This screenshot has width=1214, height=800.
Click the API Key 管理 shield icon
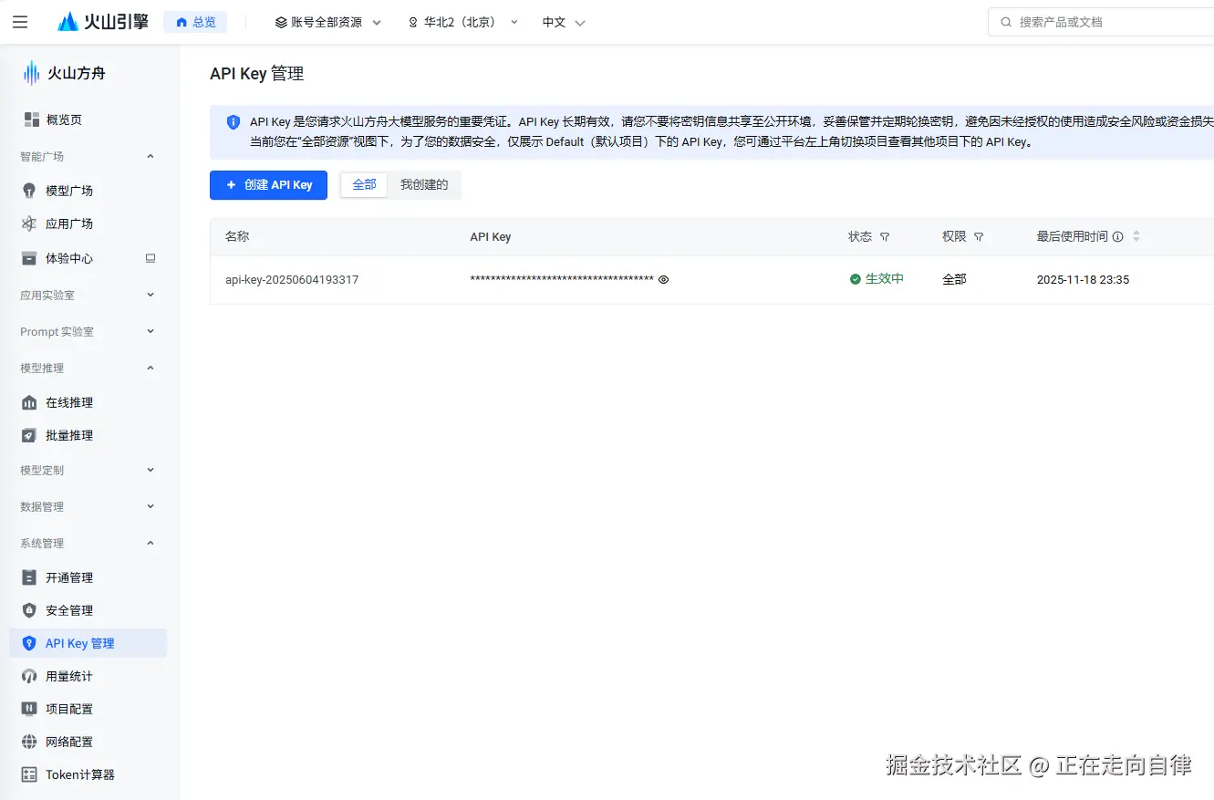29,643
